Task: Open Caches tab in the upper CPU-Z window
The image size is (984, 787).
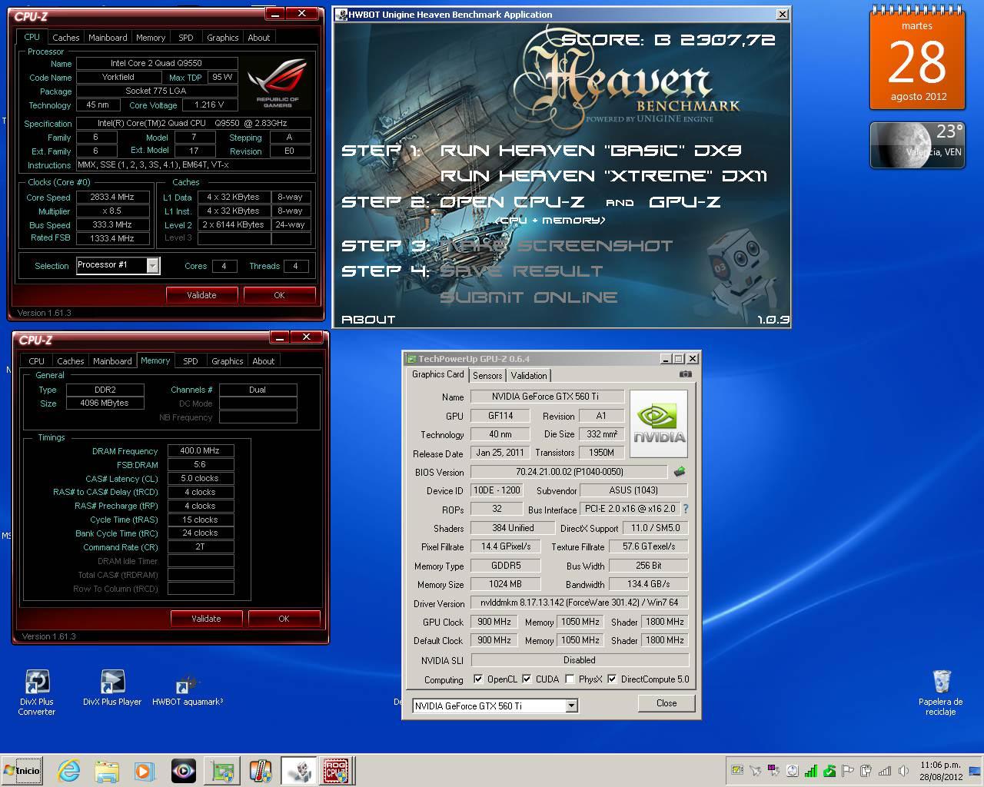Action: coord(65,37)
